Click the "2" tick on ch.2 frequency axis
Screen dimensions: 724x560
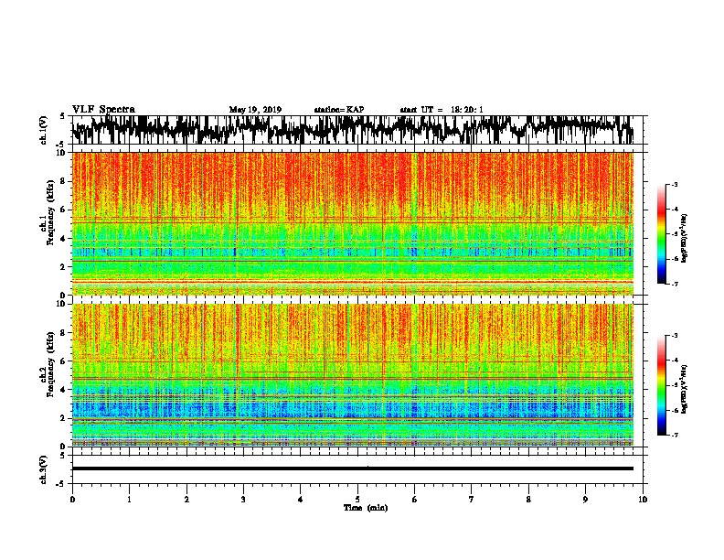[x=63, y=418]
